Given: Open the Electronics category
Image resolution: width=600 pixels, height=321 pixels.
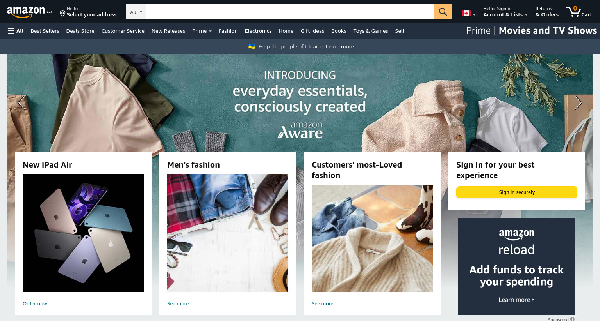Looking at the screenshot, I should click(258, 31).
